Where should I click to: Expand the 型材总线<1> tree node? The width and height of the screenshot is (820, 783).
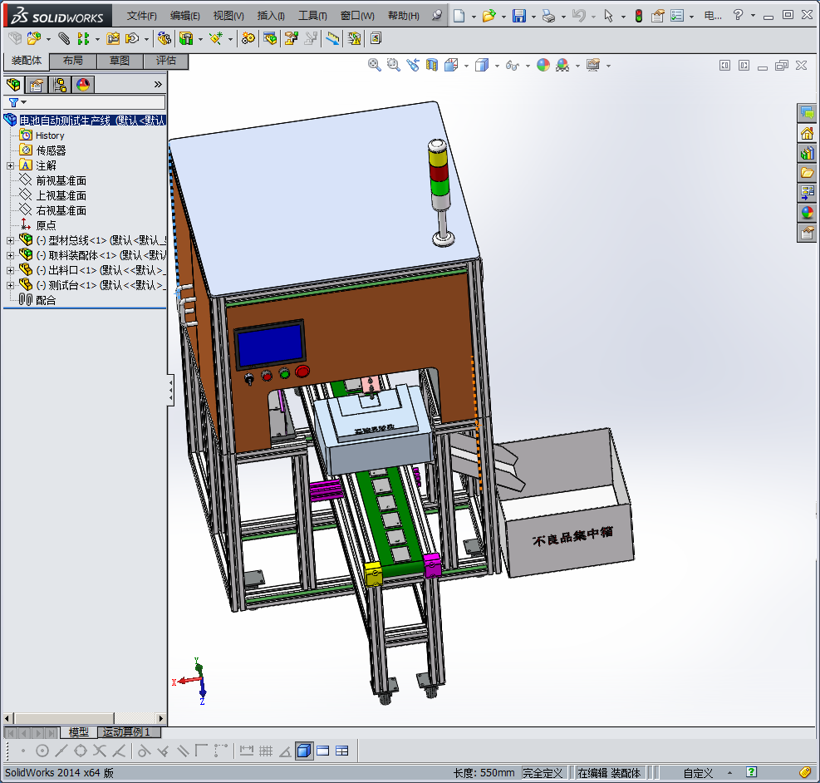click(x=10, y=240)
